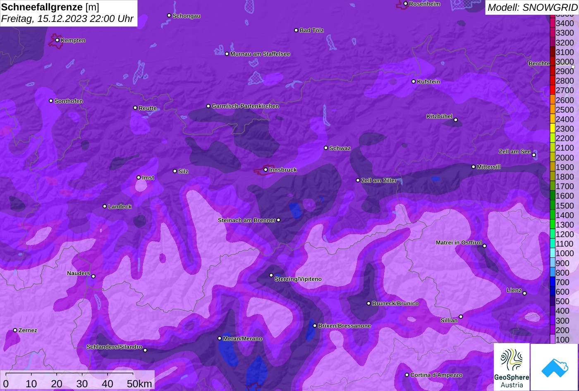Screen dimensions: 579x391
Task: Click the 'Berchte' label at map edge
Action: tap(539, 63)
